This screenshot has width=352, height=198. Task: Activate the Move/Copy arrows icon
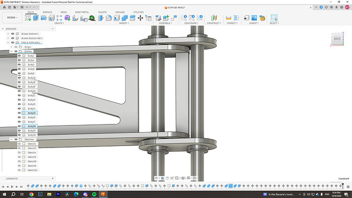[x=140, y=18]
